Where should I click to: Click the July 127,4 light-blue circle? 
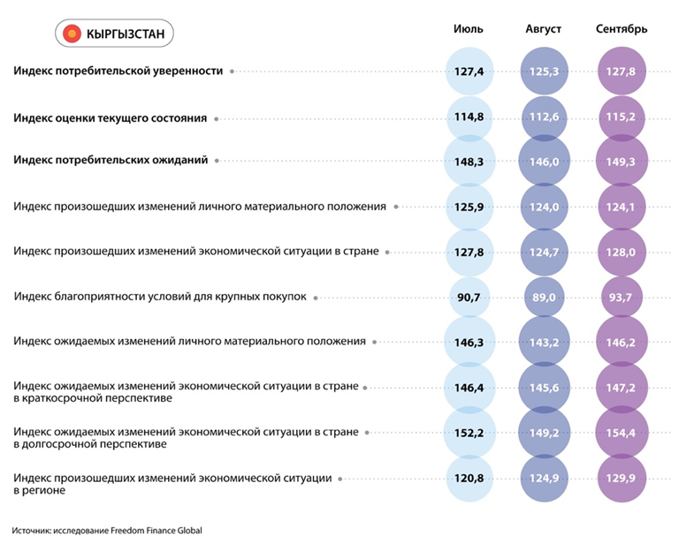point(469,71)
